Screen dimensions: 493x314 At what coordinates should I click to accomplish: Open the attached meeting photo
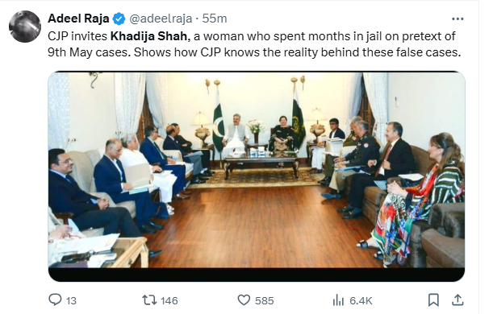257,170
